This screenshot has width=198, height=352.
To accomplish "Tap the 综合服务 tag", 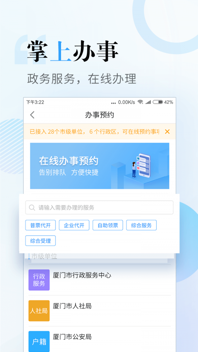I will [142, 225].
